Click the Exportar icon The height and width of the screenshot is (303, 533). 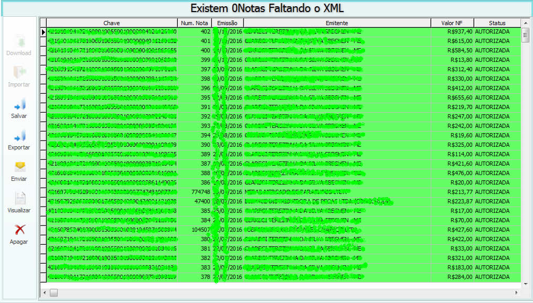(x=19, y=136)
